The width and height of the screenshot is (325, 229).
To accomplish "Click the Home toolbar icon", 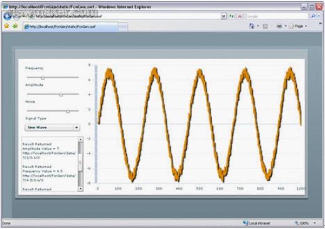I will click(x=252, y=26).
